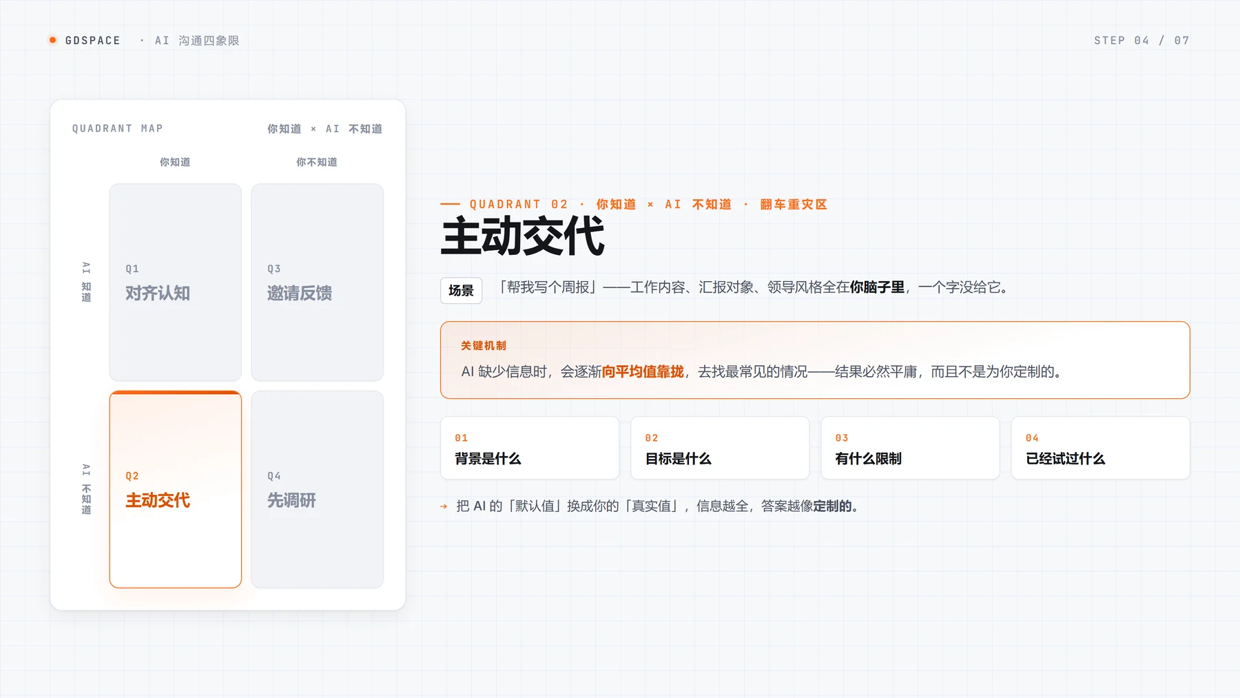Click the vertical 'AI 知道' row label
1240x698 pixels.
pyautogui.click(x=86, y=282)
